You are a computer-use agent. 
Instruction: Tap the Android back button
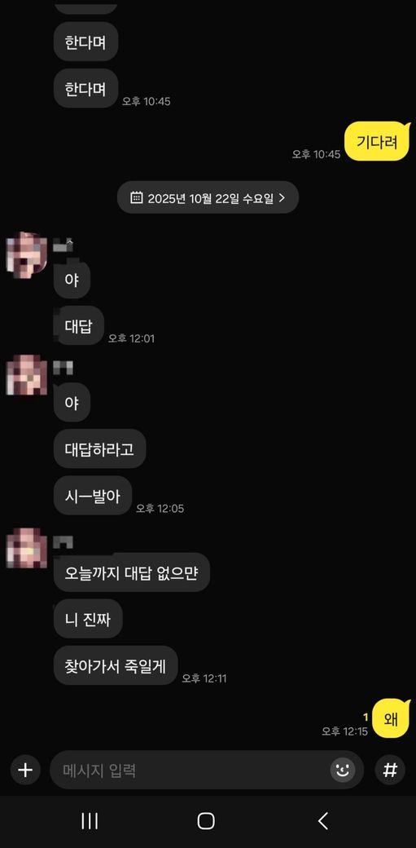[323, 821]
